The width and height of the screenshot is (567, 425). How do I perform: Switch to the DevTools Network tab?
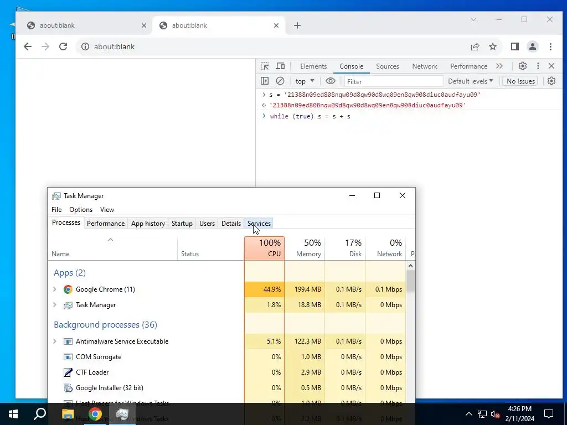point(425,66)
